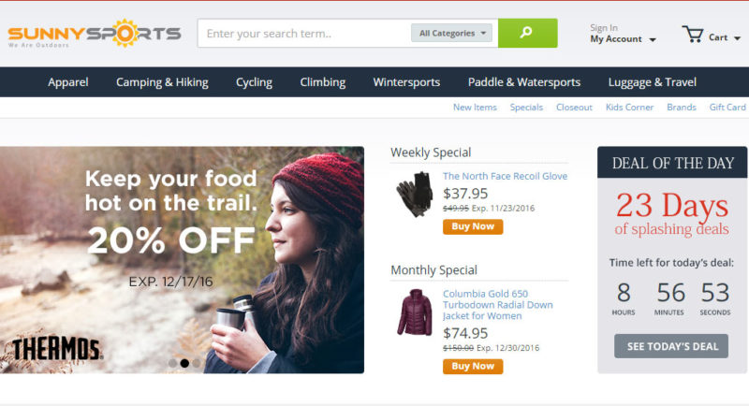Open the Paddle & Watersports menu

click(x=524, y=82)
